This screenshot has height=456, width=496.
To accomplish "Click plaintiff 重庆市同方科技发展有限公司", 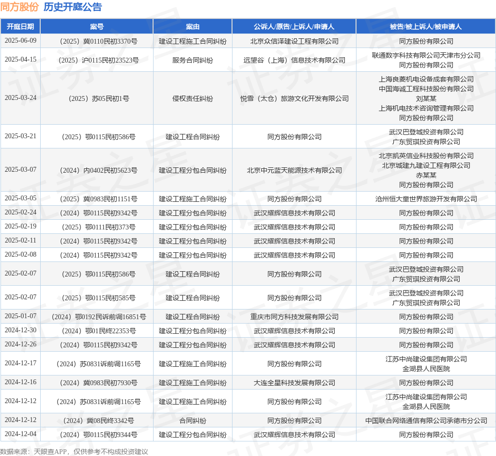I will [294, 317].
